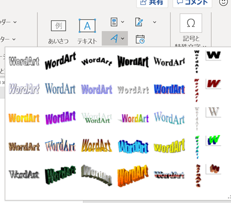Open the Share (共有) button

[x=152, y=3]
